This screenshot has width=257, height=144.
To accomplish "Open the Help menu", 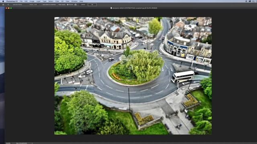I will (81, 1).
